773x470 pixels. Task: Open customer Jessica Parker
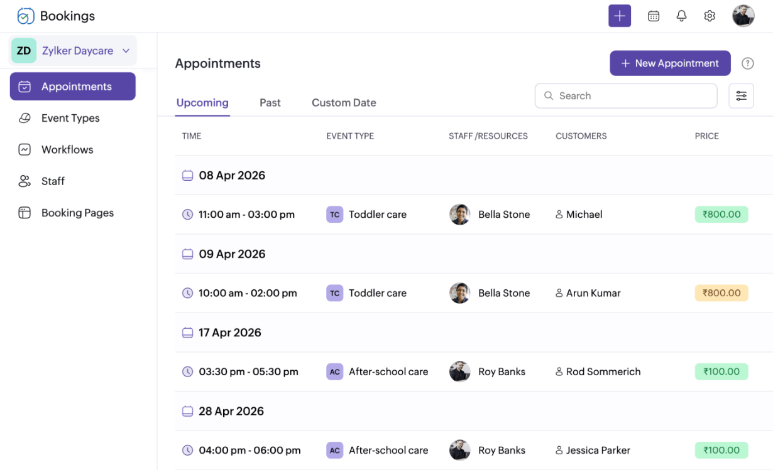[x=598, y=450]
